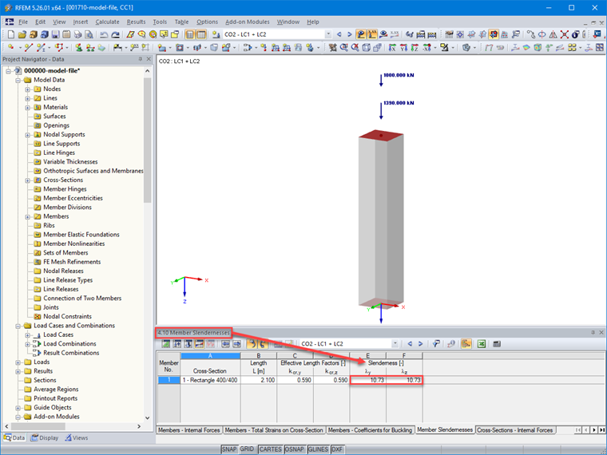Screen dimensions: 607x455
Task: Click the red X delete icon in toolbar
Action: pyautogui.click(x=565, y=34)
